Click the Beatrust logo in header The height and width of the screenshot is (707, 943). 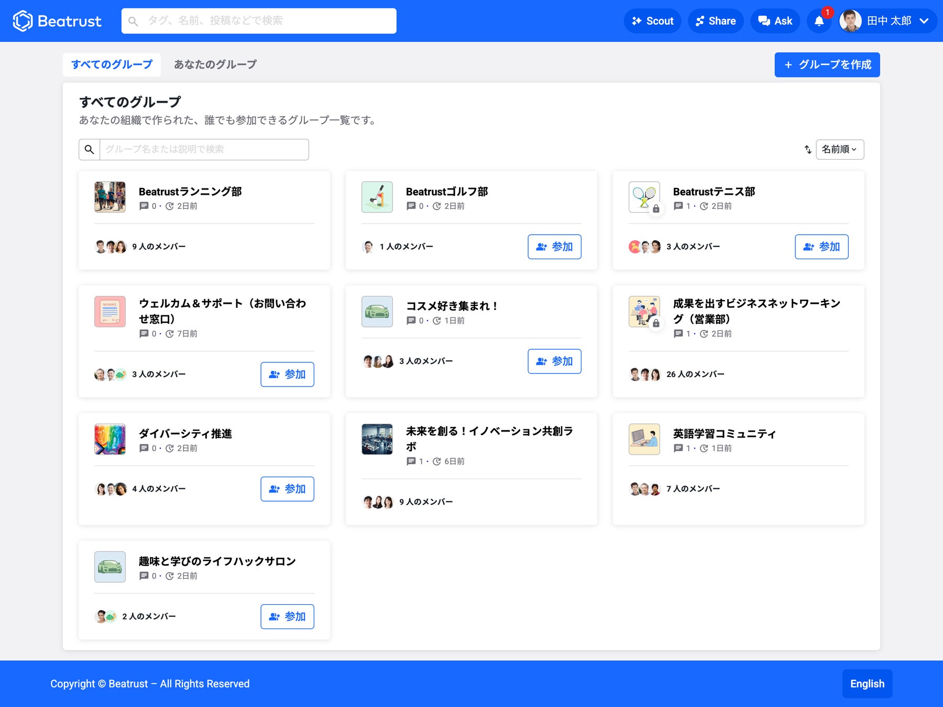(x=57, y=21)
